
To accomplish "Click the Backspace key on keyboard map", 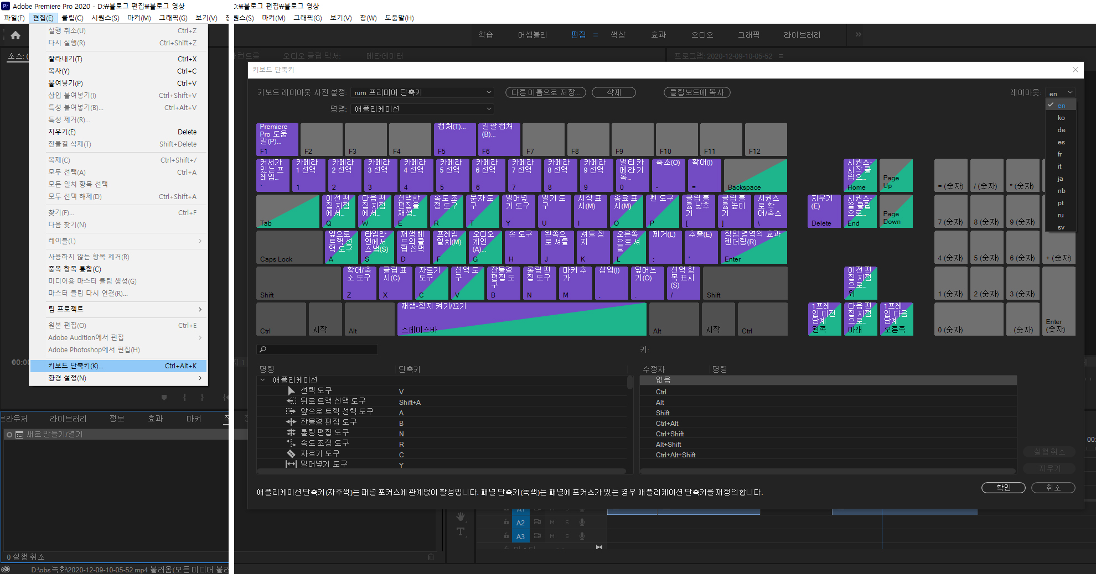I will [x=756, y=175].
